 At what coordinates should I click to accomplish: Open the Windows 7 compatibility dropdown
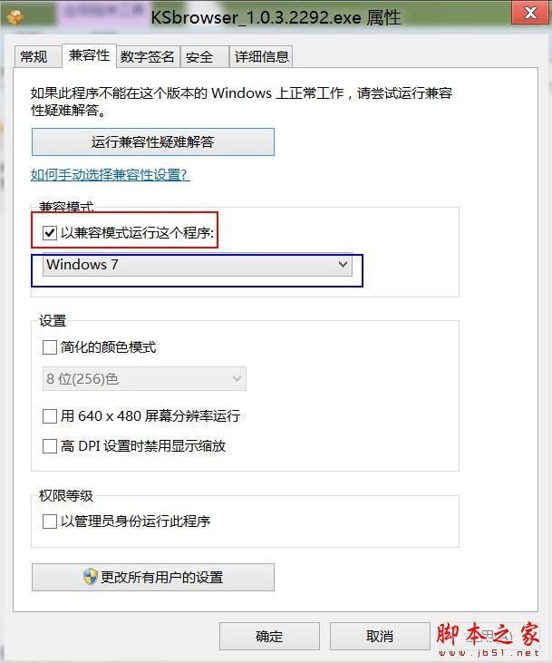[x=197, y=265]
